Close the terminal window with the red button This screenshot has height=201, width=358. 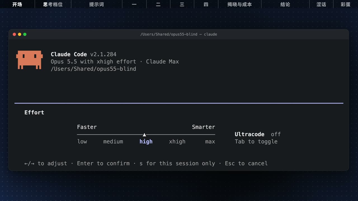tap(14, 34)
